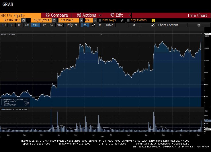Select the 3D range tab

(x=11, y=25)
